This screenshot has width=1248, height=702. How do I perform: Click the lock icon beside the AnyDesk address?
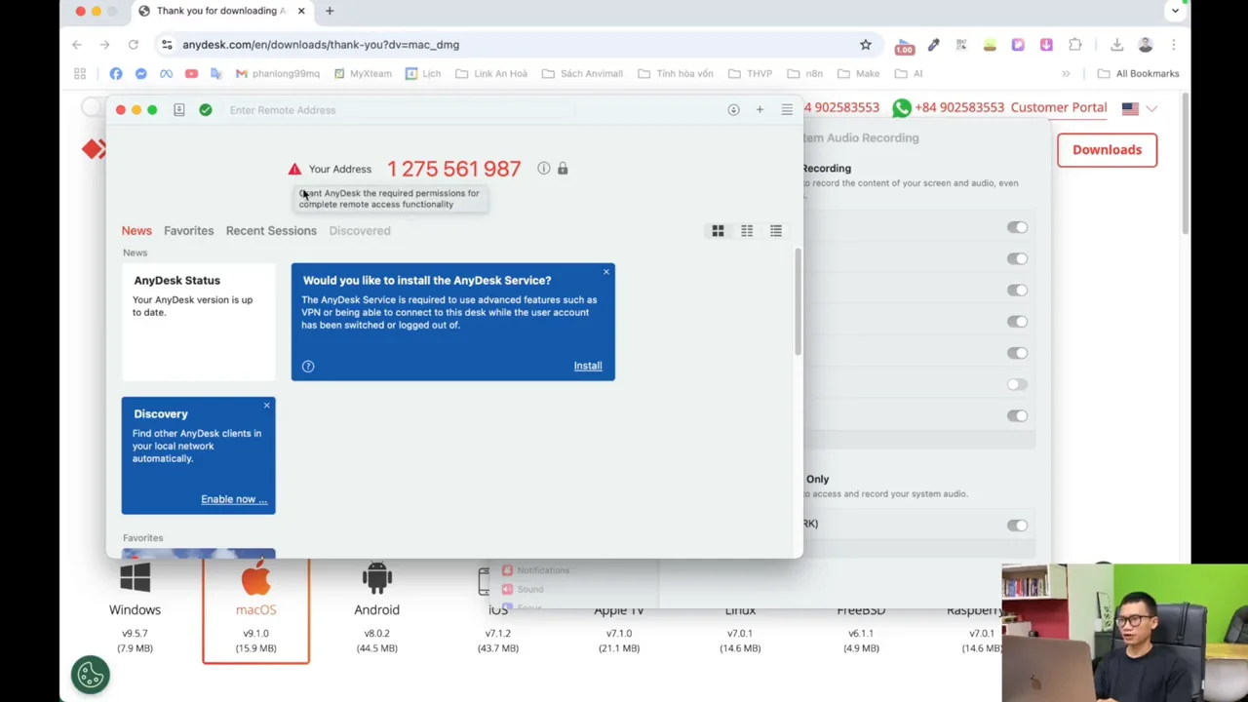click(563, 169)
